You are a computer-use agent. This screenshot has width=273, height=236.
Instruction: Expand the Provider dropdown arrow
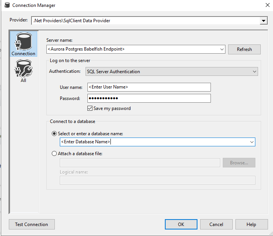(263, 21)
